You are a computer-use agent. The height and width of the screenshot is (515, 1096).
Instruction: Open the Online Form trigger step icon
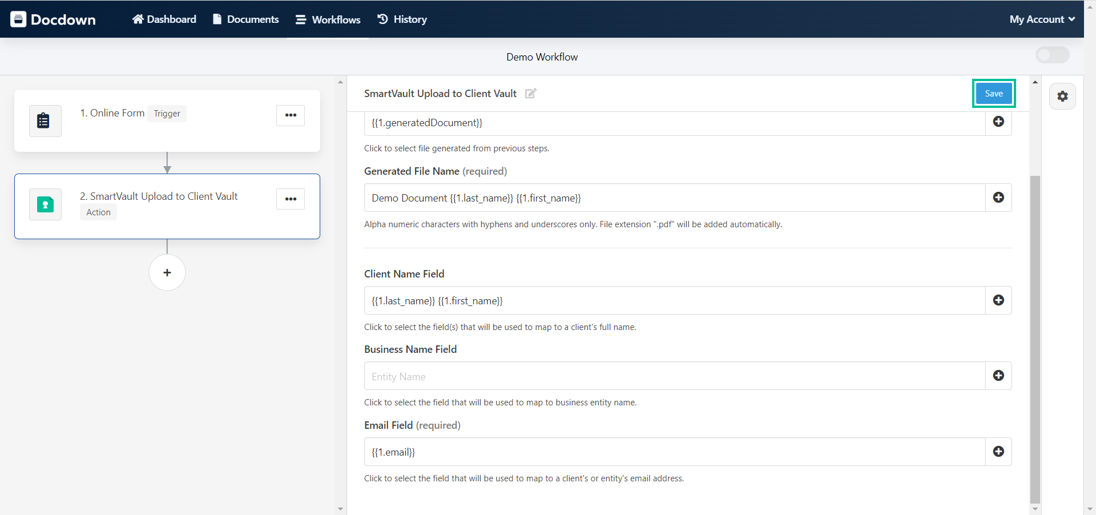tap(45, 120)
